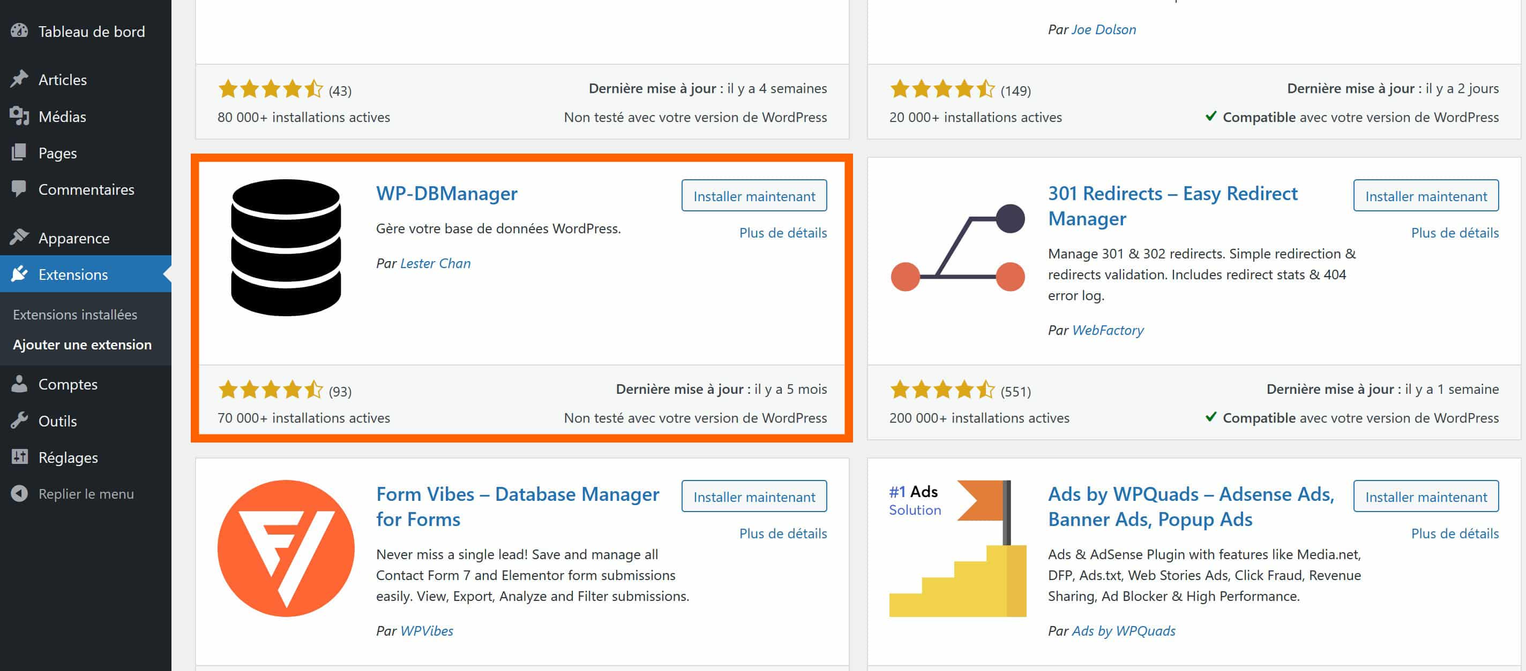Visit author WPVibes link
Image resolution: width=1526 pixels, height=671 pixels.
427,630
